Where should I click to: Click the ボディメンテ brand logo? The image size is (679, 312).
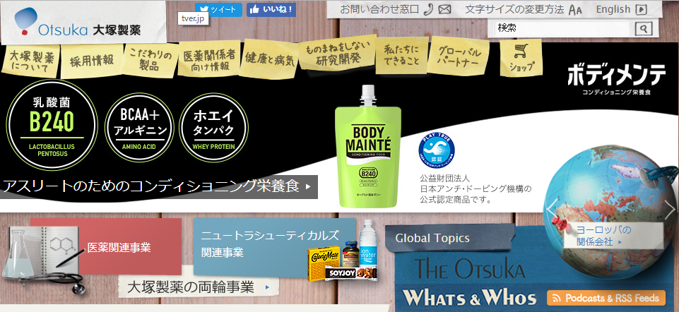click(617, 79)
